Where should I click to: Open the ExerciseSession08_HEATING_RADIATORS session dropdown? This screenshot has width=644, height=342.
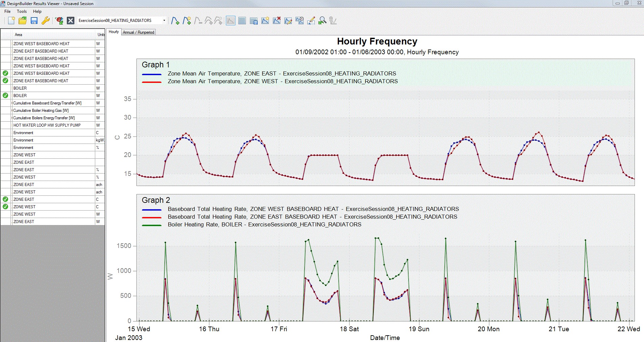[164, 21]
